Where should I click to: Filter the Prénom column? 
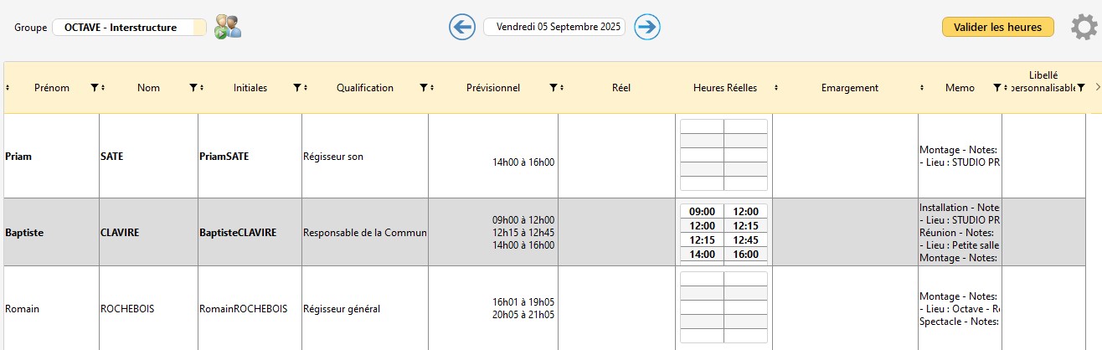pyautogui.click(x=94, y=88)
